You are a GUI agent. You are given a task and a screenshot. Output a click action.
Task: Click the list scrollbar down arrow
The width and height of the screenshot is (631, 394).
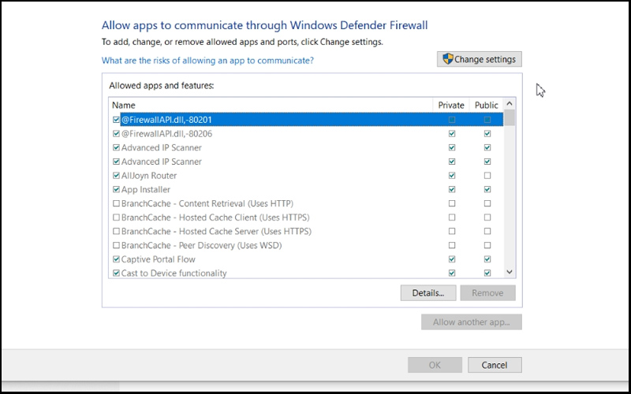click(510, 272)
